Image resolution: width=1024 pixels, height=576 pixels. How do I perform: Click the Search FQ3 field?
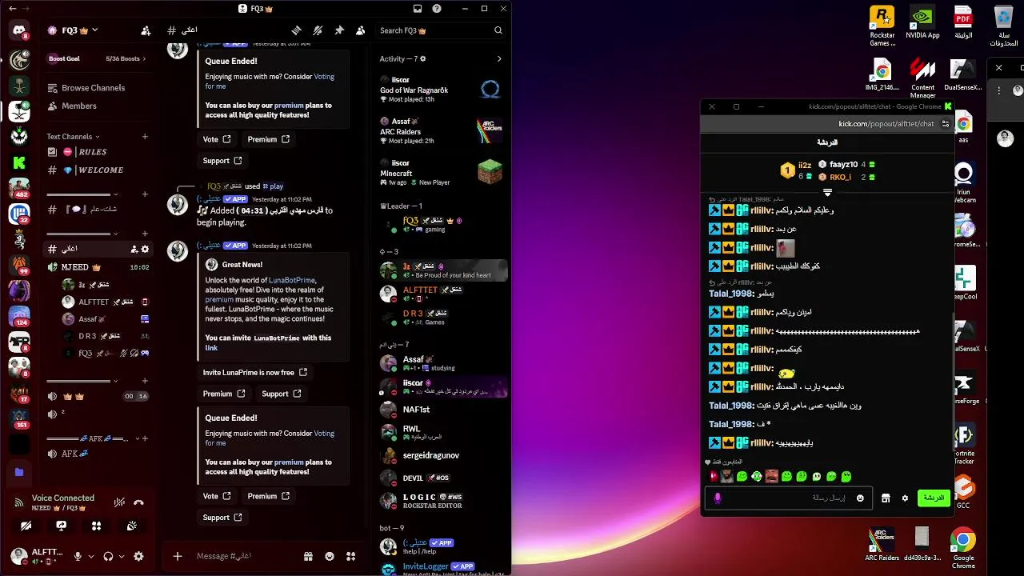441,30
